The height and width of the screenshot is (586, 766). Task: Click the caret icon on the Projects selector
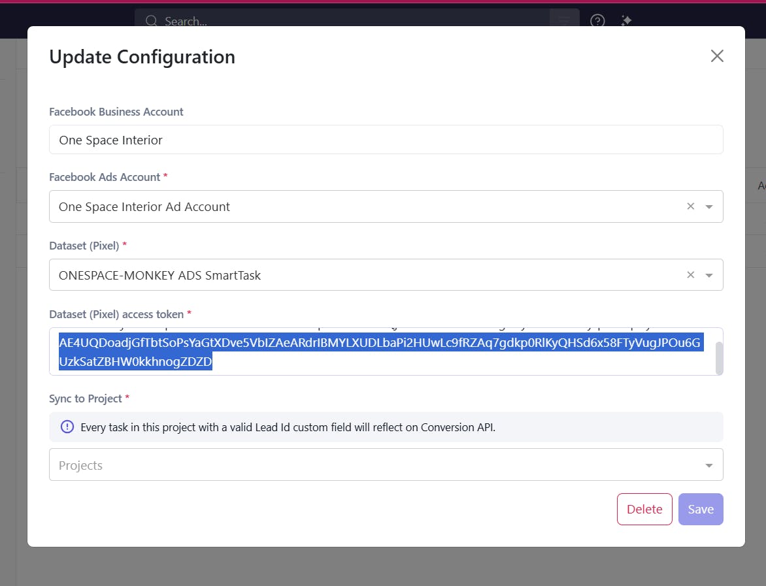tap(708, 465)
